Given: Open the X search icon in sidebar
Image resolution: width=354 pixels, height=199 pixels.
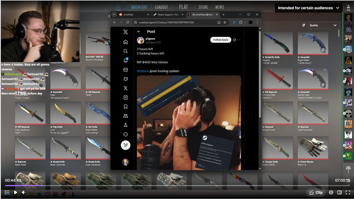Looking at the screenshot, I should click(125, 51).
